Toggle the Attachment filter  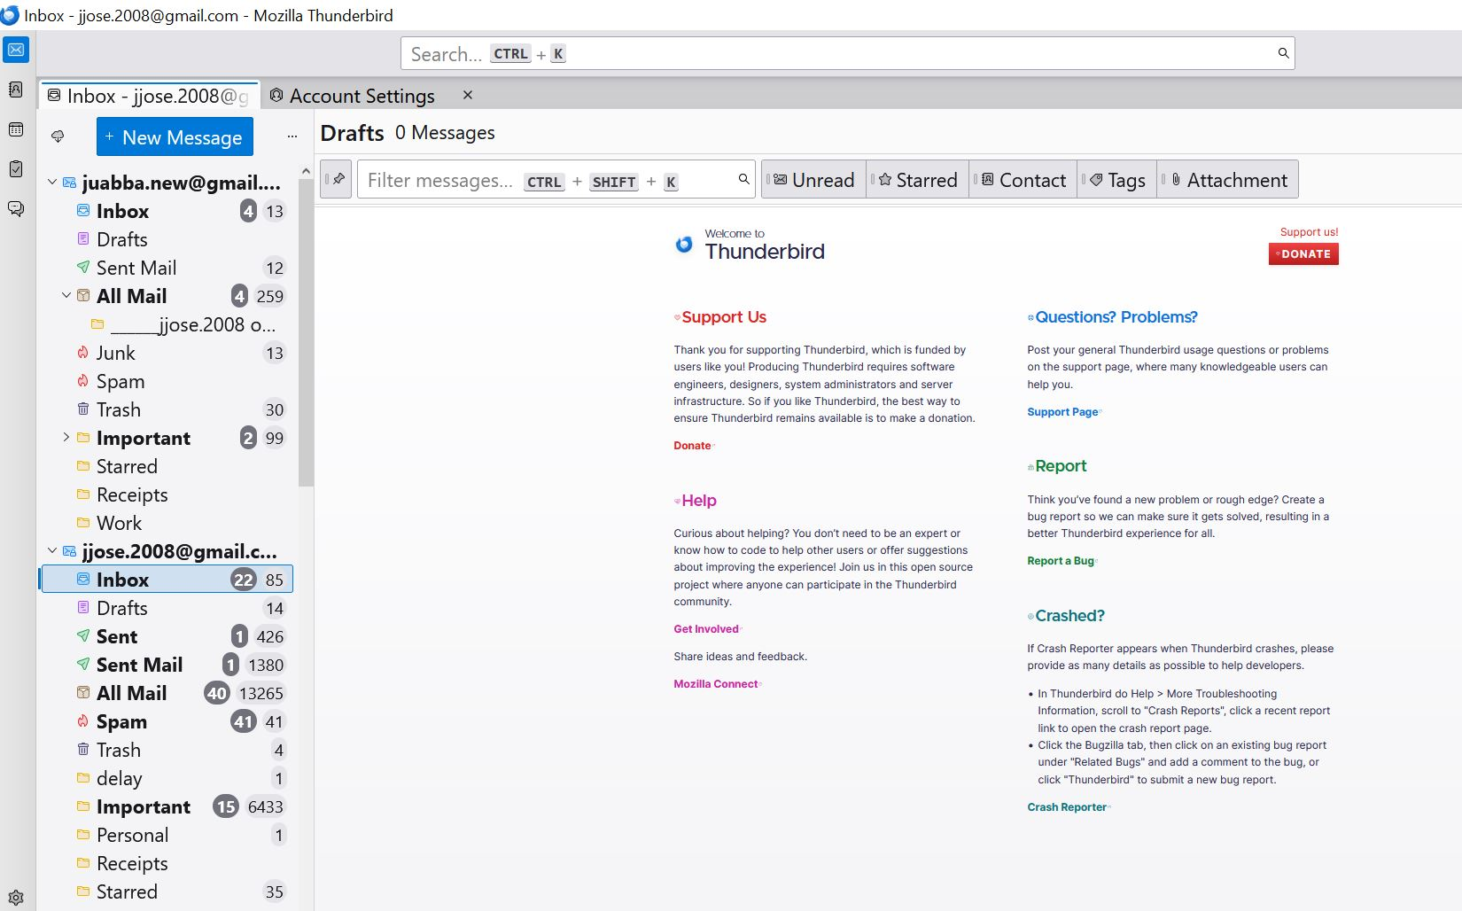pos(1227,180)
